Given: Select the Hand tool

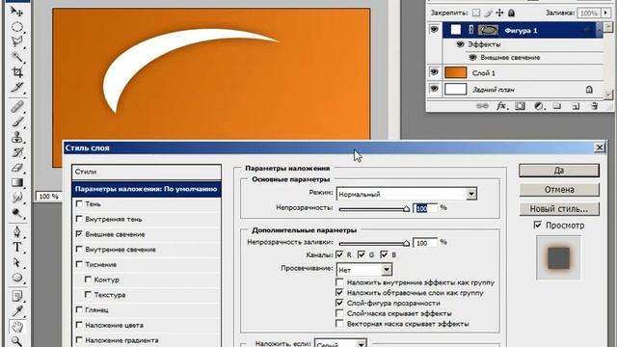Looking at the screenshot, I should click(17, 327).
